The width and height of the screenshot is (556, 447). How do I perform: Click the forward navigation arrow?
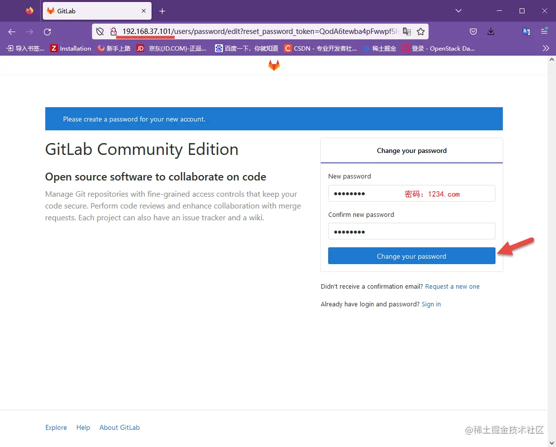(x=30, y=32)
